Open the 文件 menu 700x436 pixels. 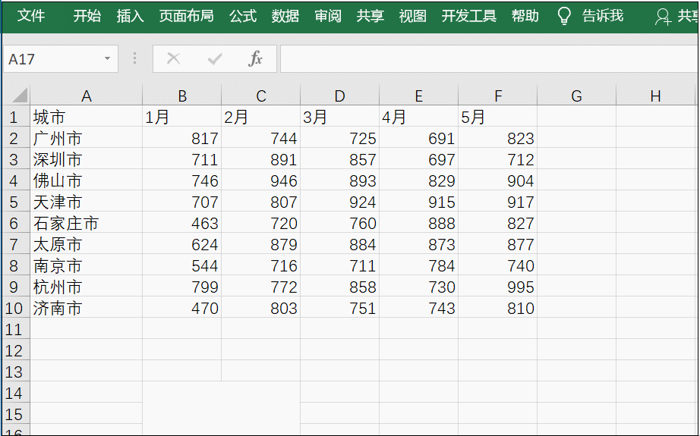(31, 16)
